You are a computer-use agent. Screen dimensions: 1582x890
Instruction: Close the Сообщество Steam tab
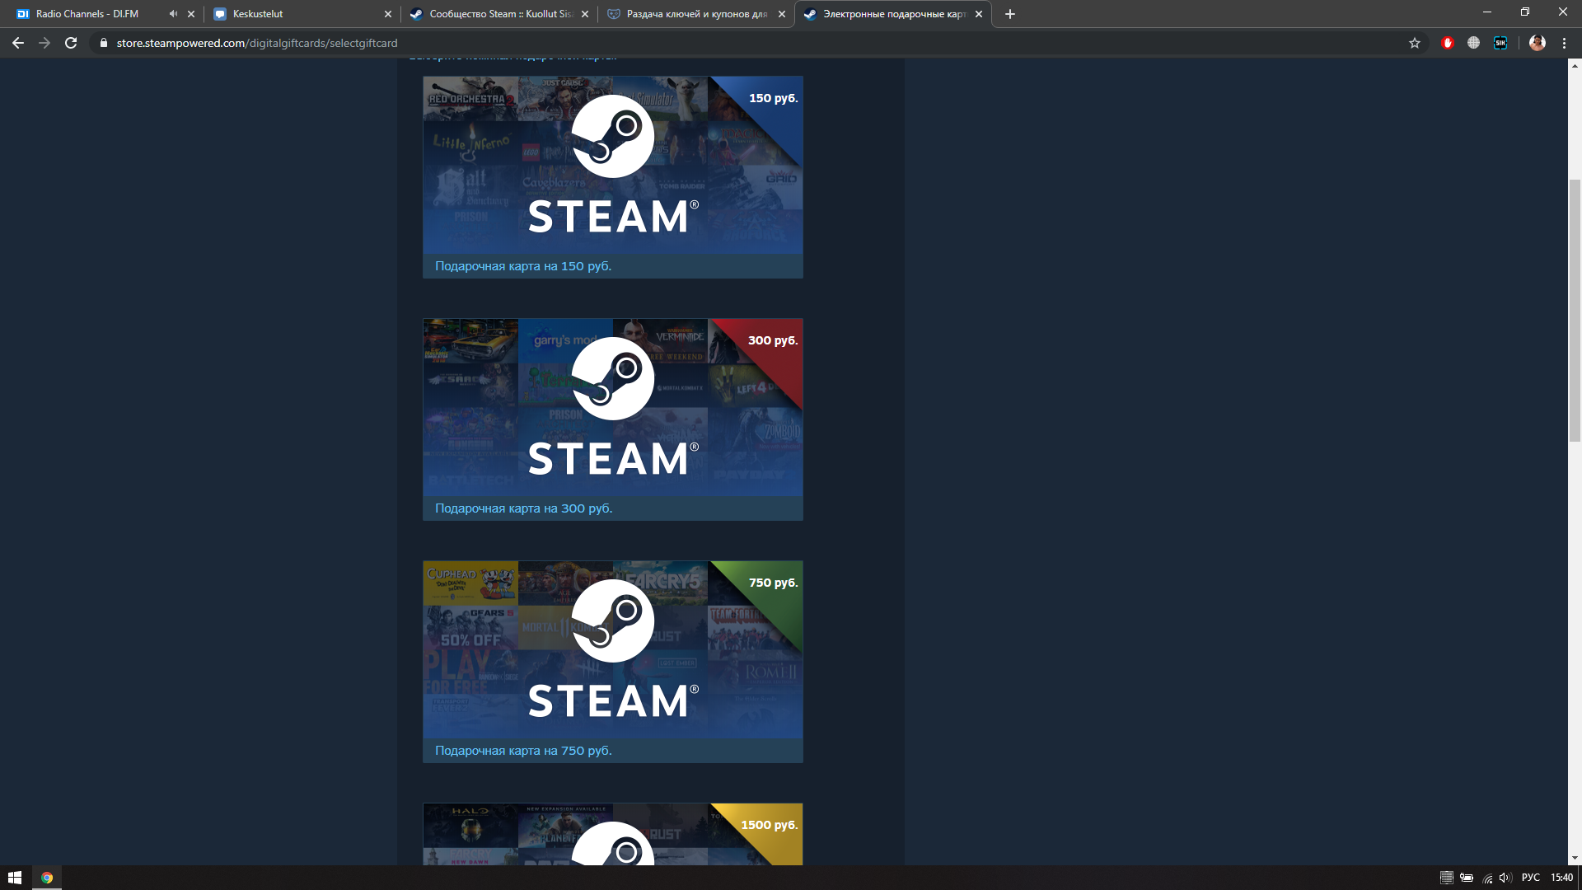pos(585,14)
